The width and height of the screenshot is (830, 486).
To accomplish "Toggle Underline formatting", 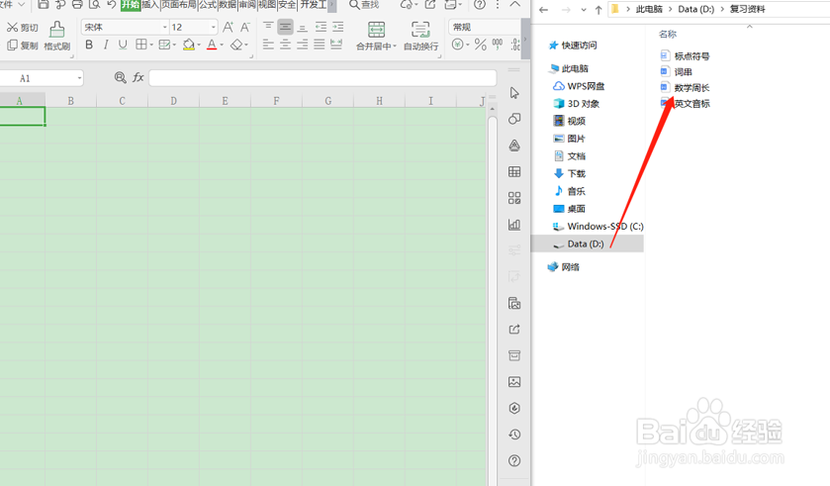I will pos(123,45).
